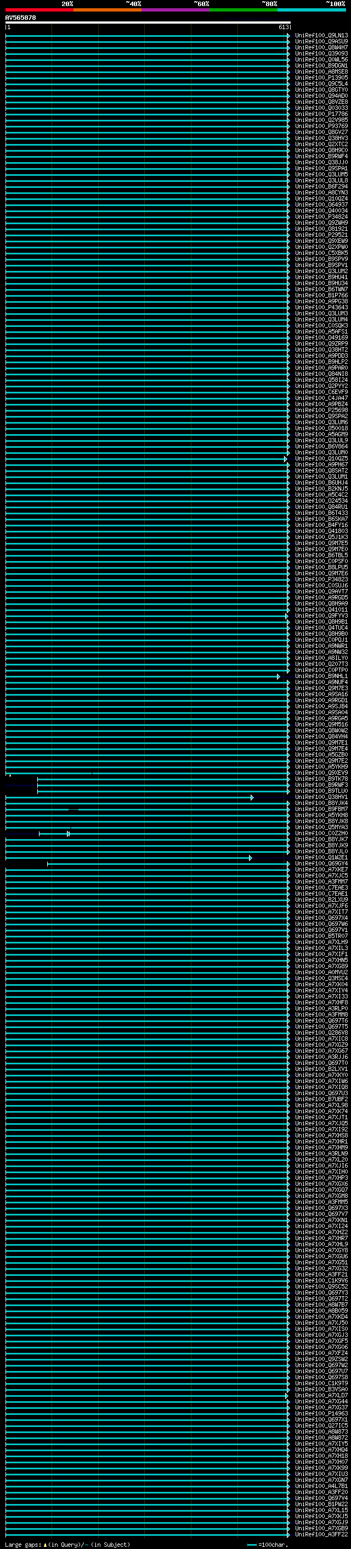Click the Large gaps legend text
Image resolution: width=351 pixels, height=1549 pixels.
click(x=67, y=1545)
